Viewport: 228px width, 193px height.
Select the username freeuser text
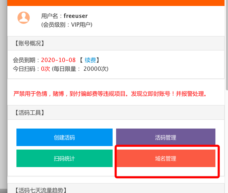(x=76, y=16)
